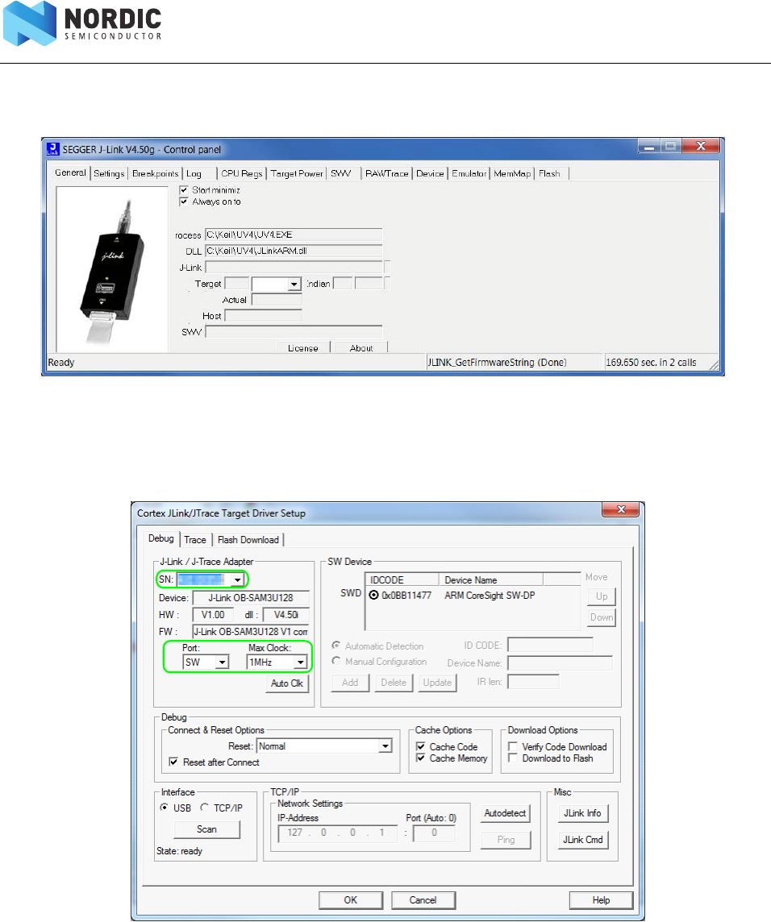The height and width of the screenshot is (922, 771).
Task: Select the USB interface radio button
Action: pyautogui.click(x=165, y=808)
